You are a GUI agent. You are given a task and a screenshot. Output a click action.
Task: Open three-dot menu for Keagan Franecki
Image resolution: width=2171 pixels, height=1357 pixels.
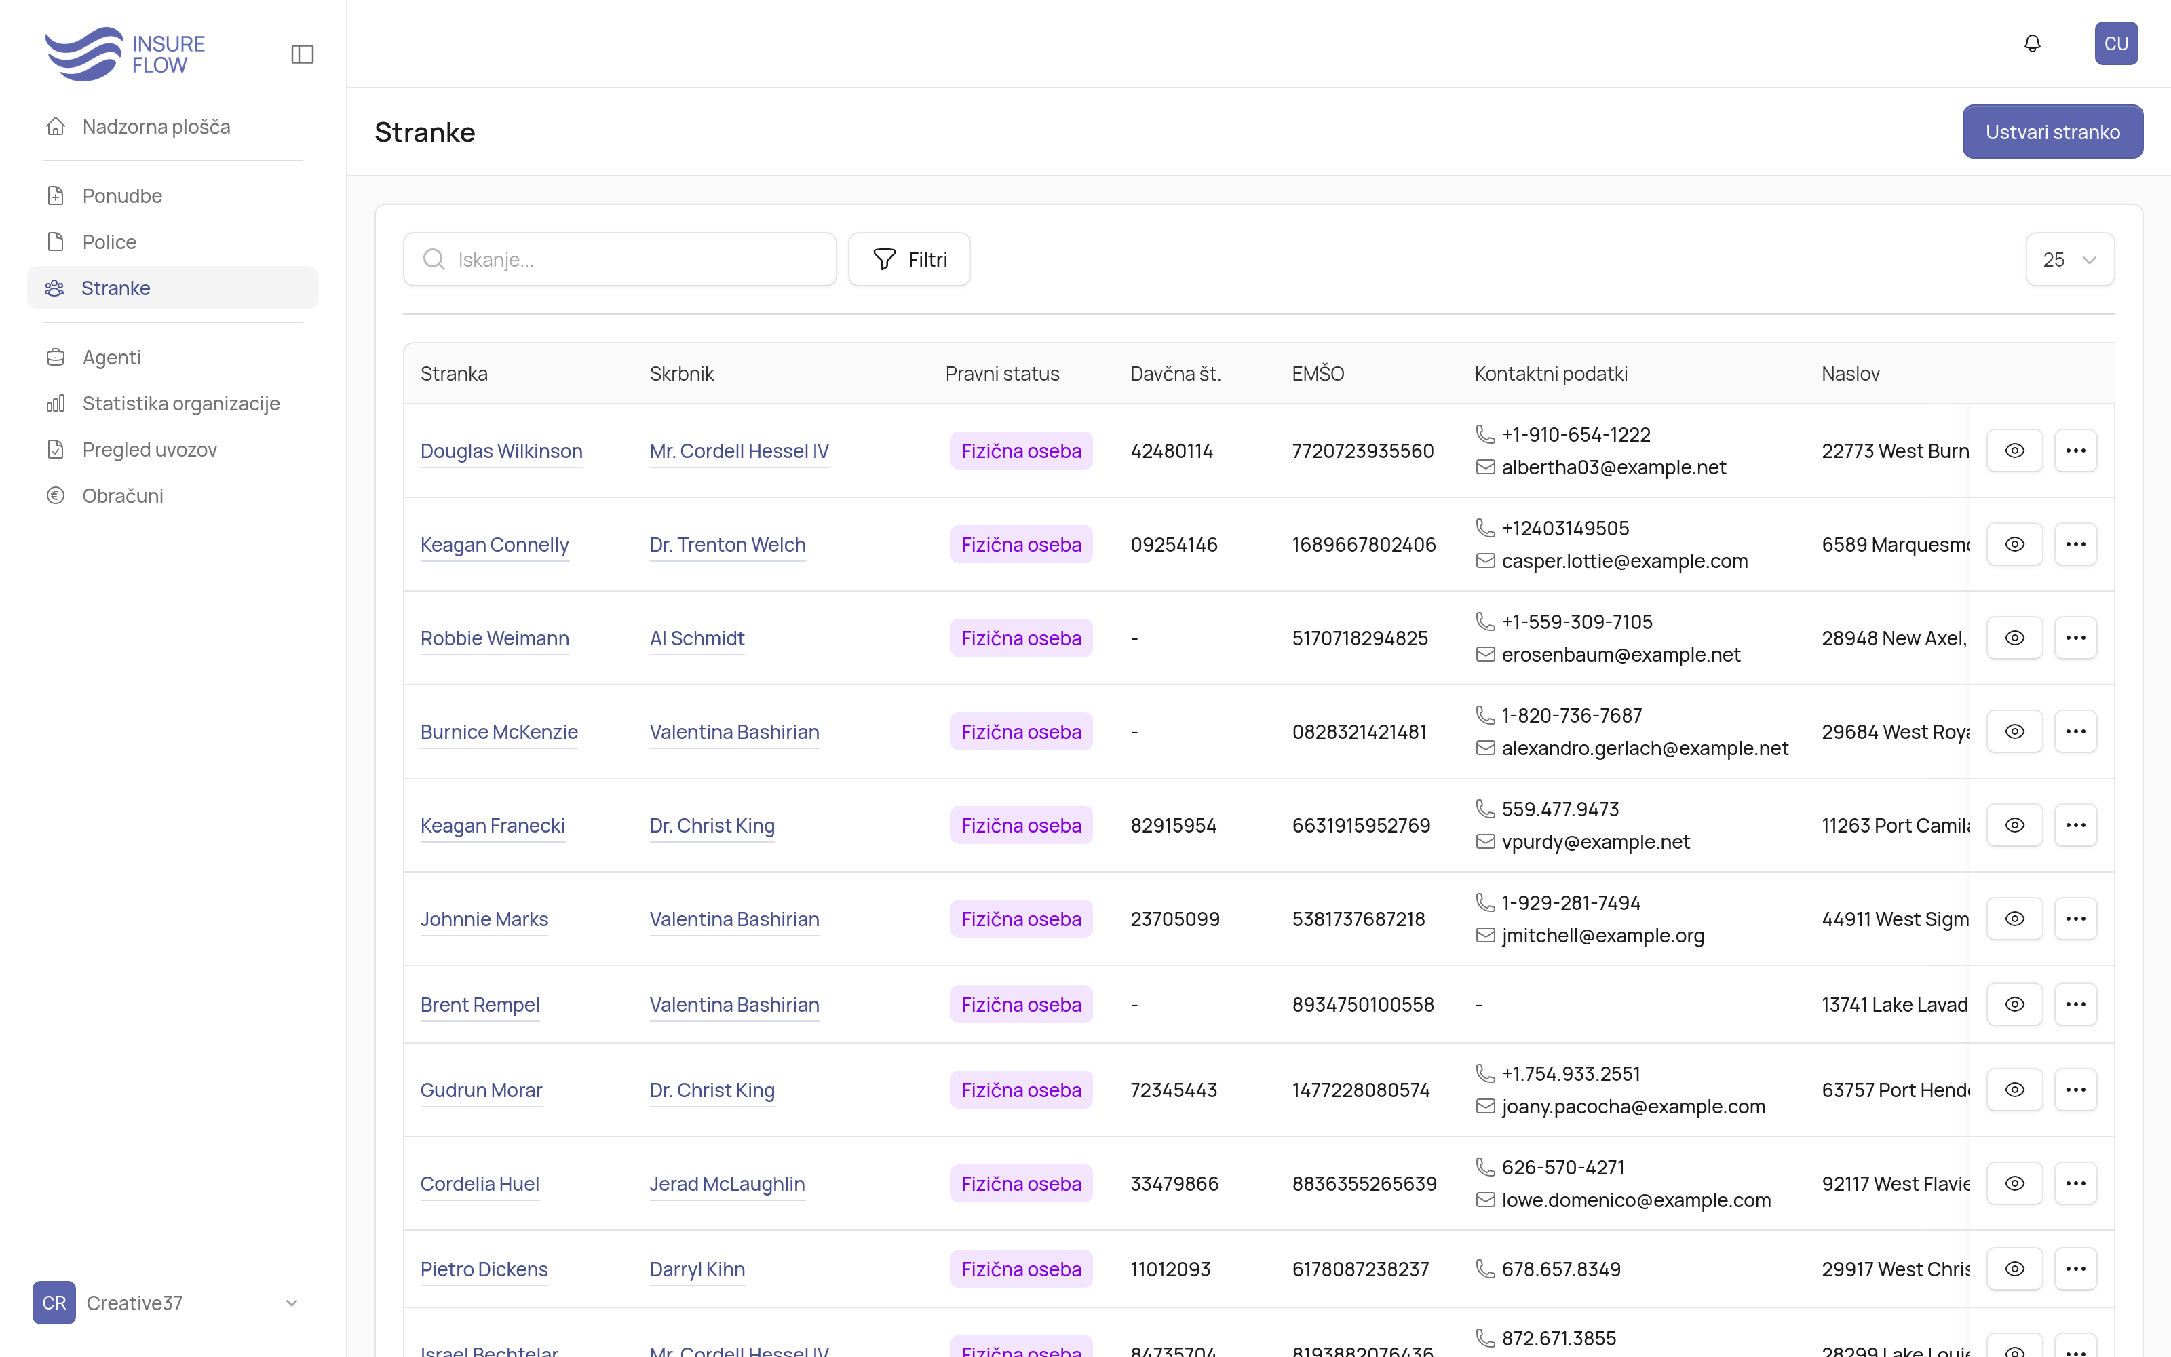click(x=2075, y=825)
